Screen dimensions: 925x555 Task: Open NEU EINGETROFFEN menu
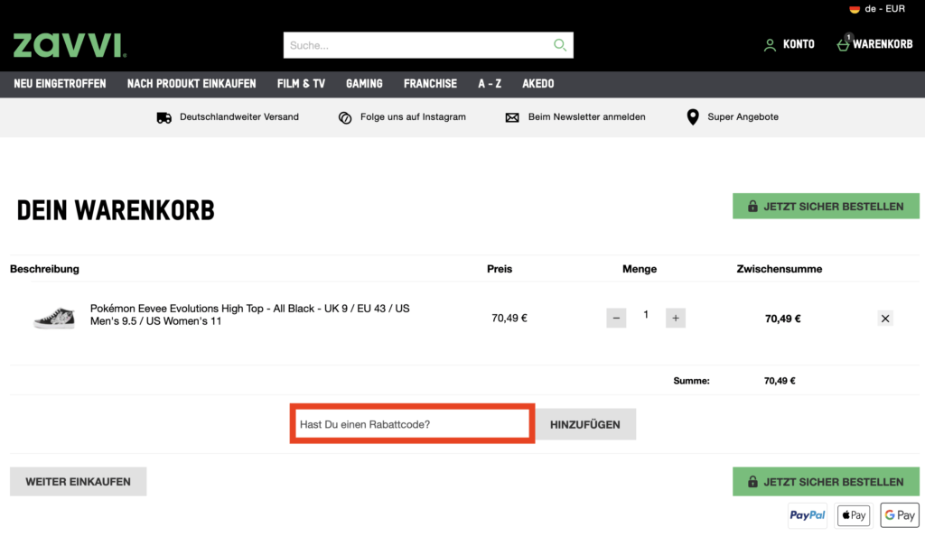click(61, 84)
